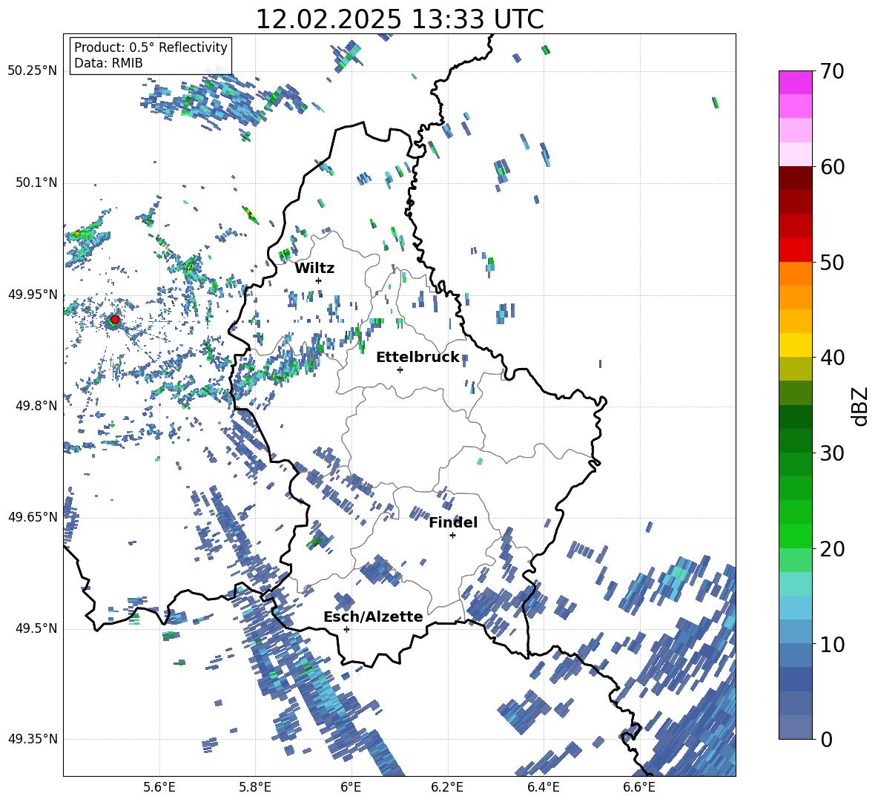Click the title '12.02.2025 13:33 UTC'
This screenshot has height=802, width=878.
[x=400, y=19]
